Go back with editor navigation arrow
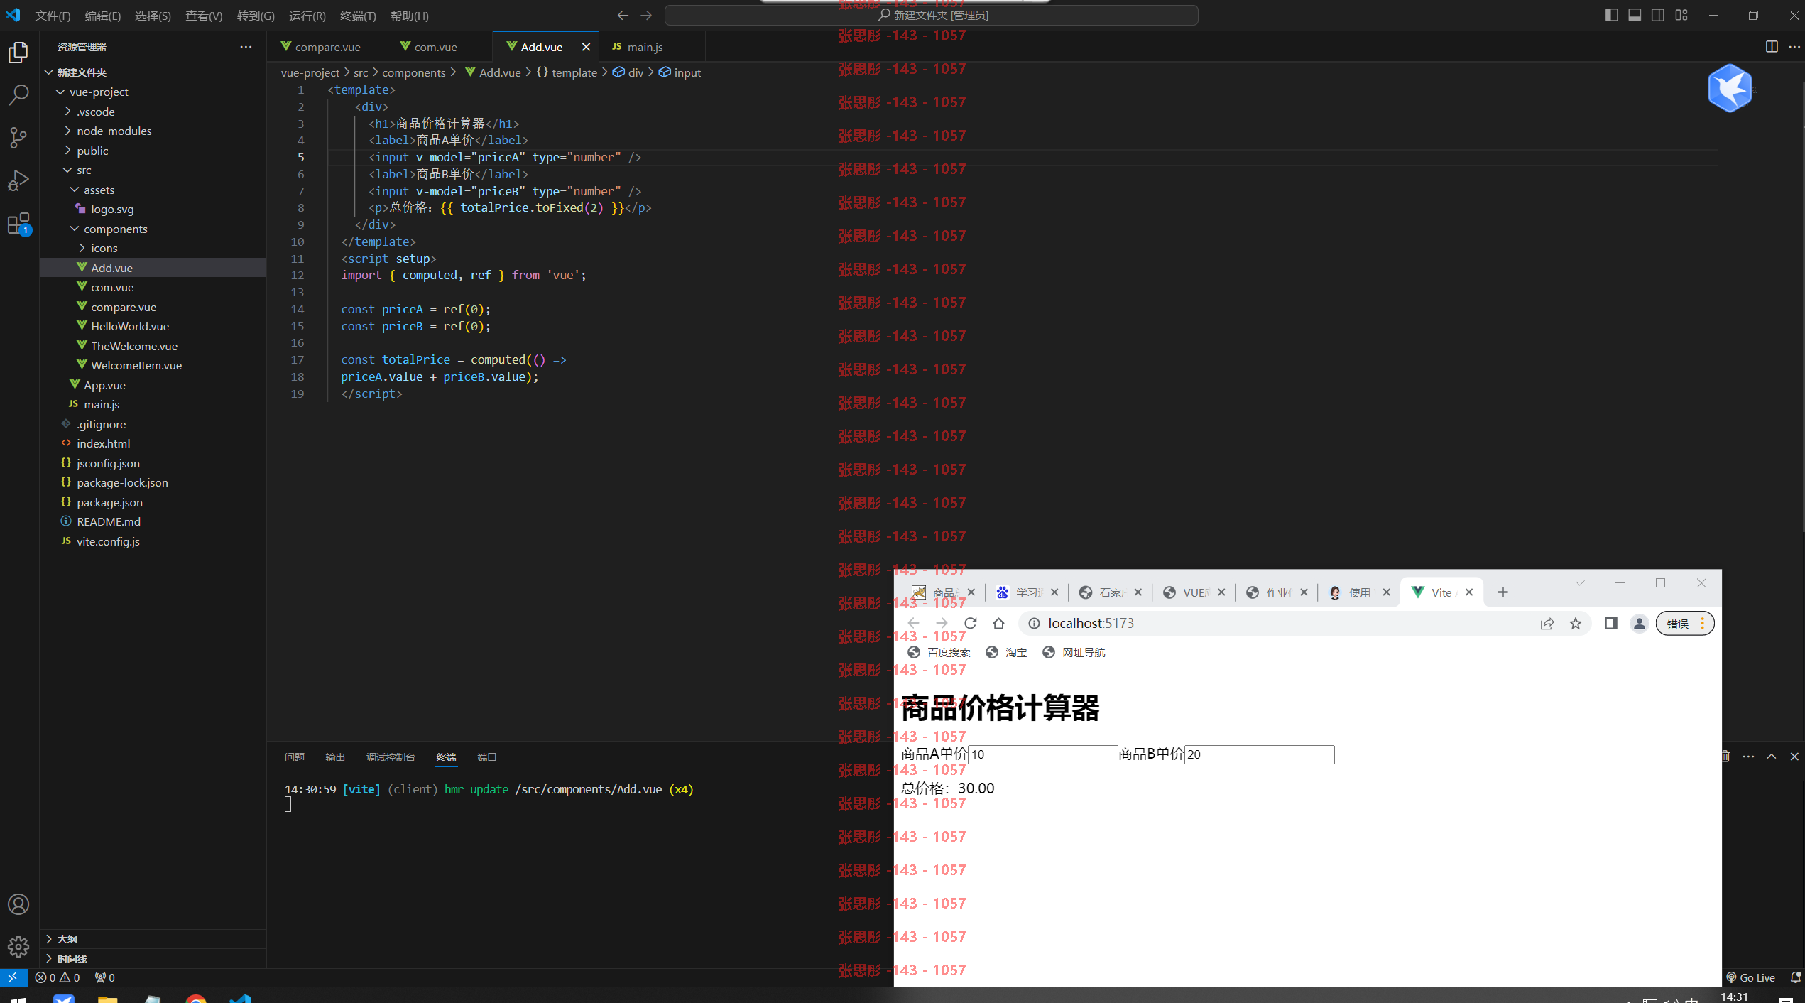 point(623,15)
